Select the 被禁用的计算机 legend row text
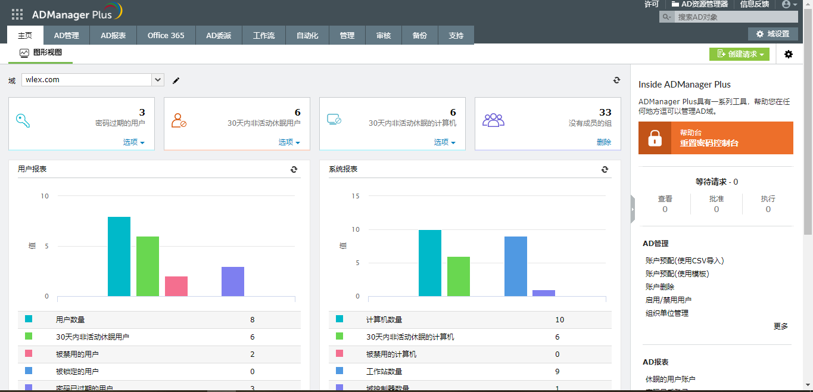 pos(391,354)
